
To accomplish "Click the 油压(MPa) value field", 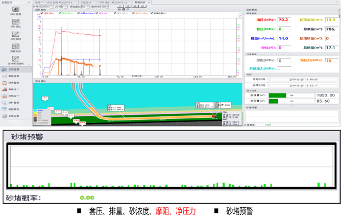I will coord(283,20).
